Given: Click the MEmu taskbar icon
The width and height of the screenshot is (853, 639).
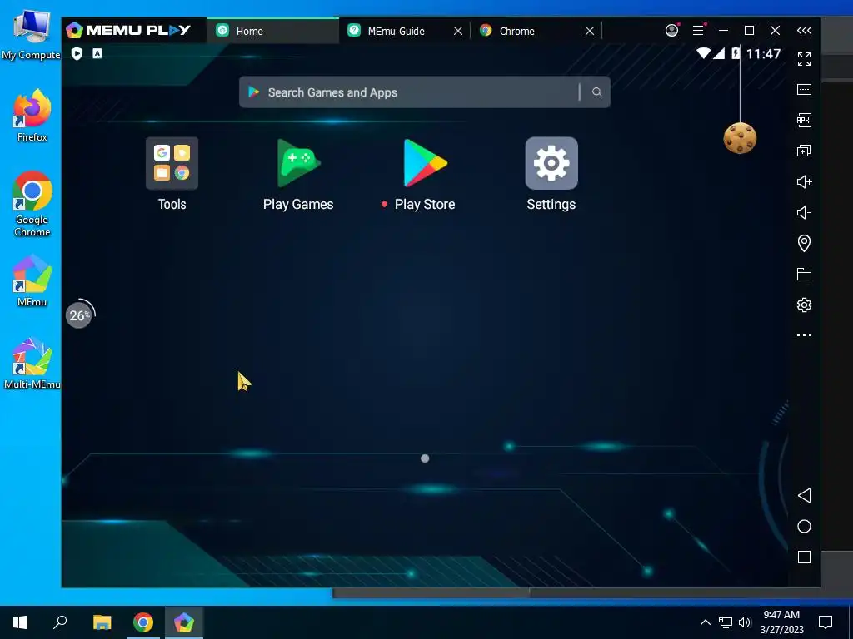Looking at the screenshot, I should (184, 622).
